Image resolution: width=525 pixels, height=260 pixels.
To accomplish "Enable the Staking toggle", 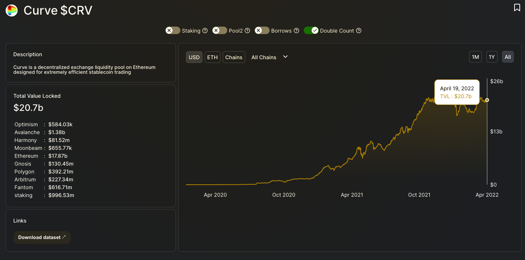I will tap(173, 30).
